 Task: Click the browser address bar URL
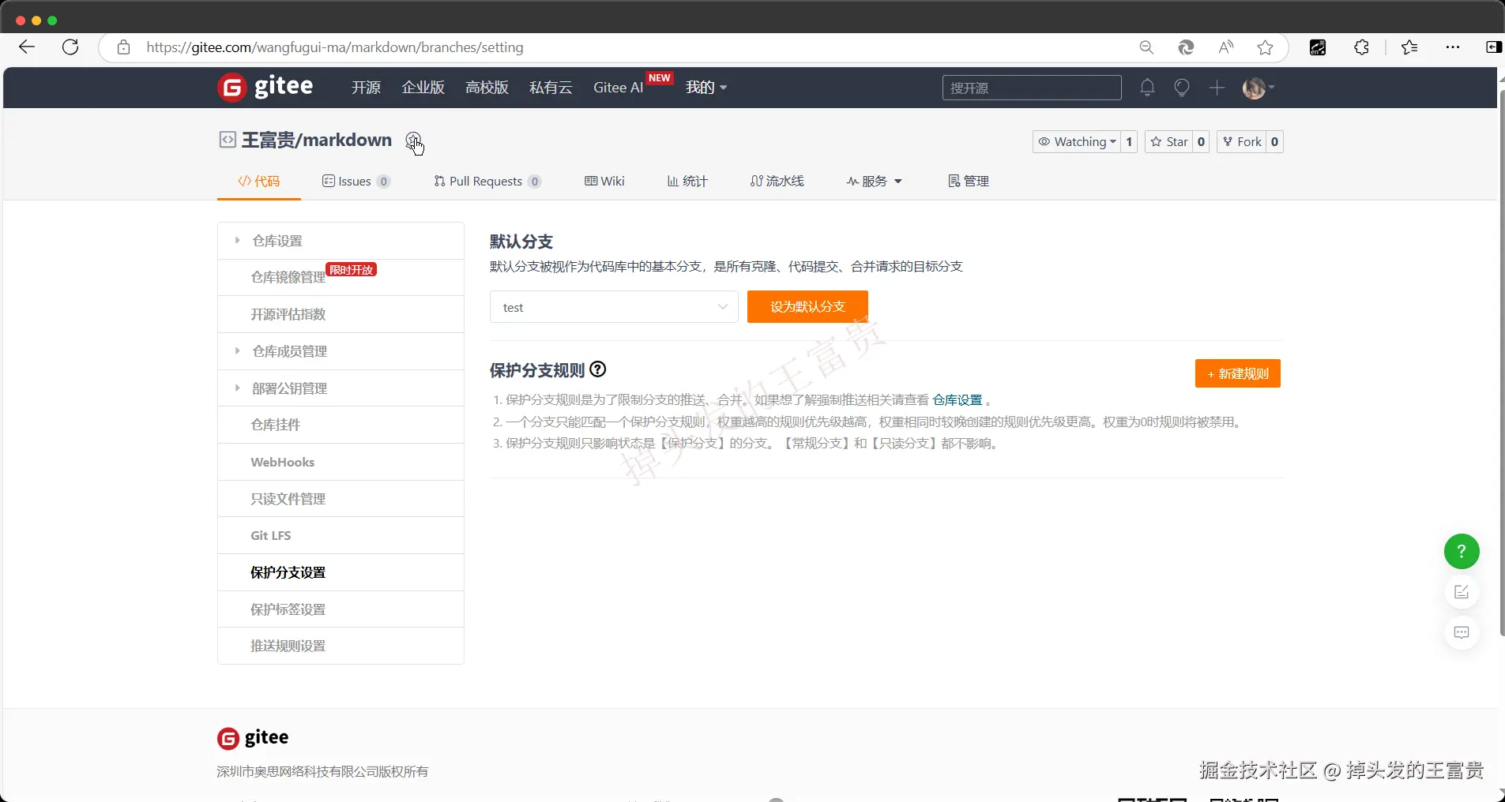335,47
